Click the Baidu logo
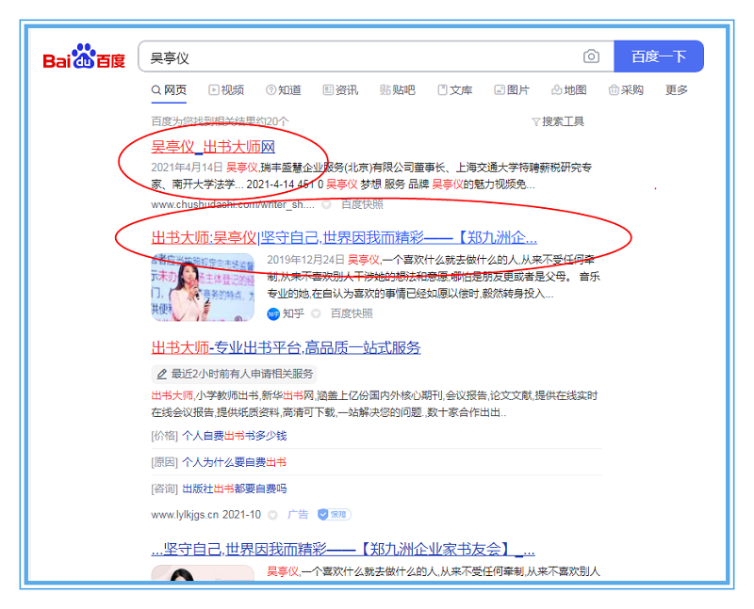The image size is (754, 609). coord(84,58)
